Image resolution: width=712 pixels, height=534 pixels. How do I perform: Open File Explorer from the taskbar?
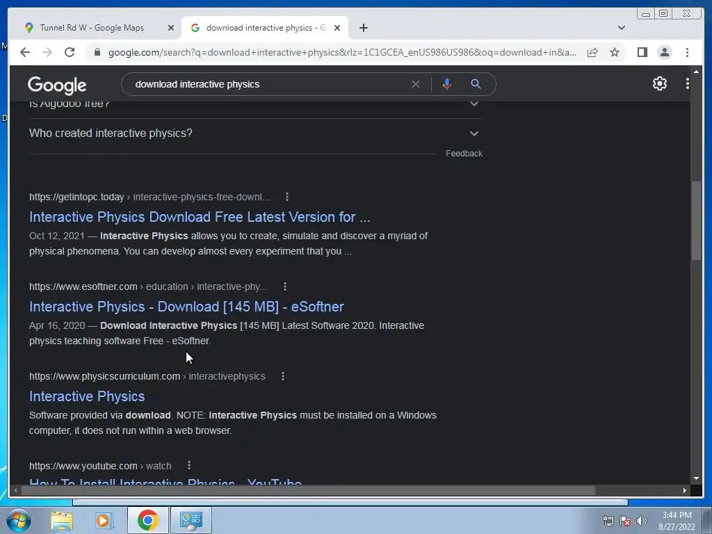coord(62,520)
